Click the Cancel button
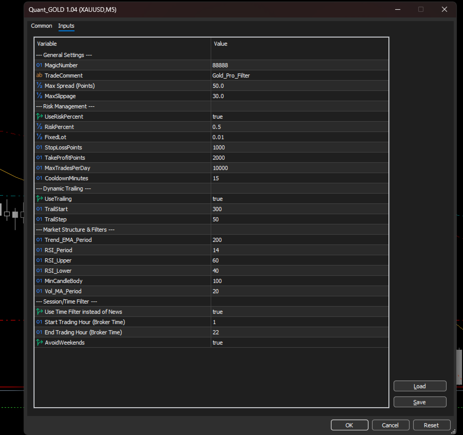Image resolution: width=463 pixels, height=435 pixels. pyautogui.click(x=391, y=425)
